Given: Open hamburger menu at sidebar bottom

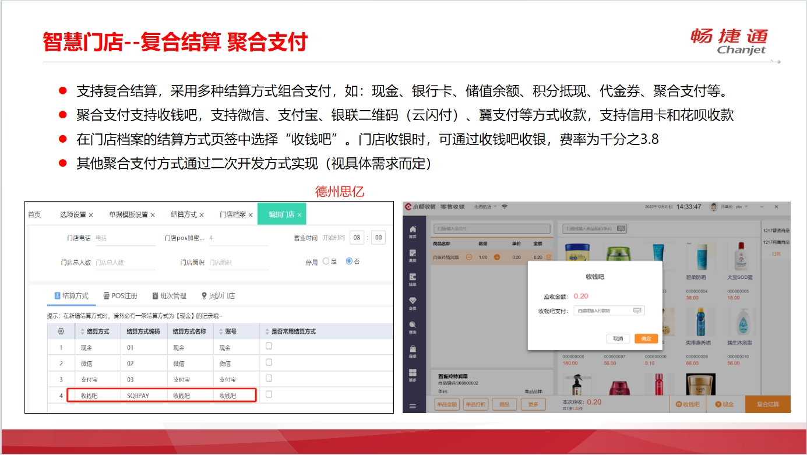Looking at the screenshot, I should 413,406.
